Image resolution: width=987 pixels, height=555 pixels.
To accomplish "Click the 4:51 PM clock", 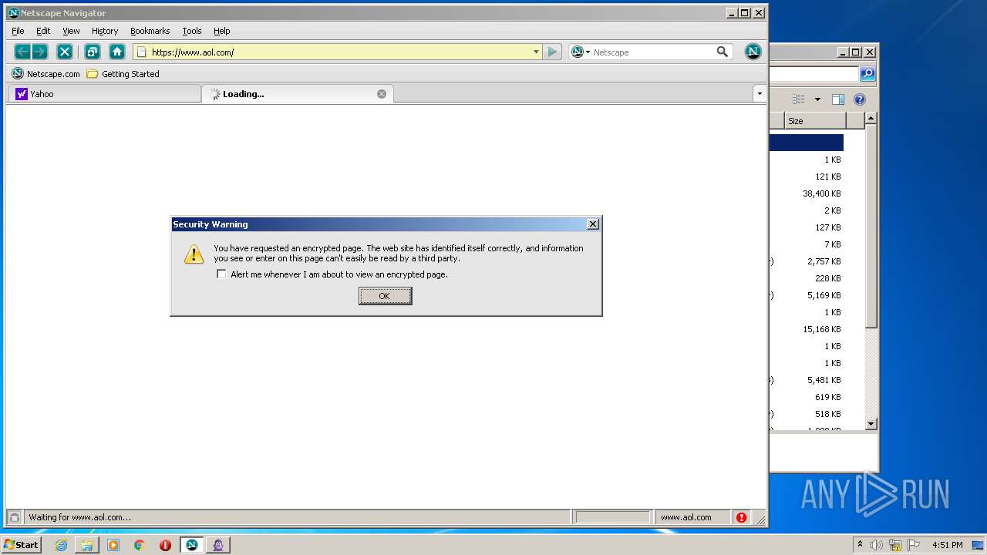I will pyautogui.click(x=947, y=545).
